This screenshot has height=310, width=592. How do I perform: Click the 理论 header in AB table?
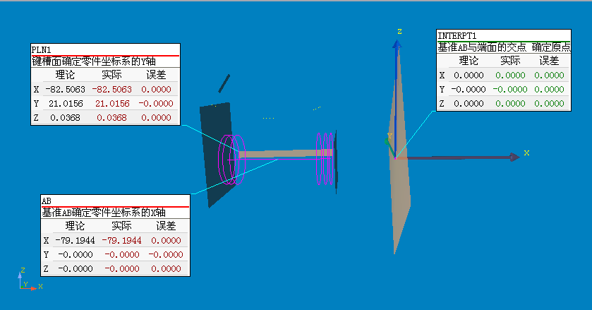75,226
